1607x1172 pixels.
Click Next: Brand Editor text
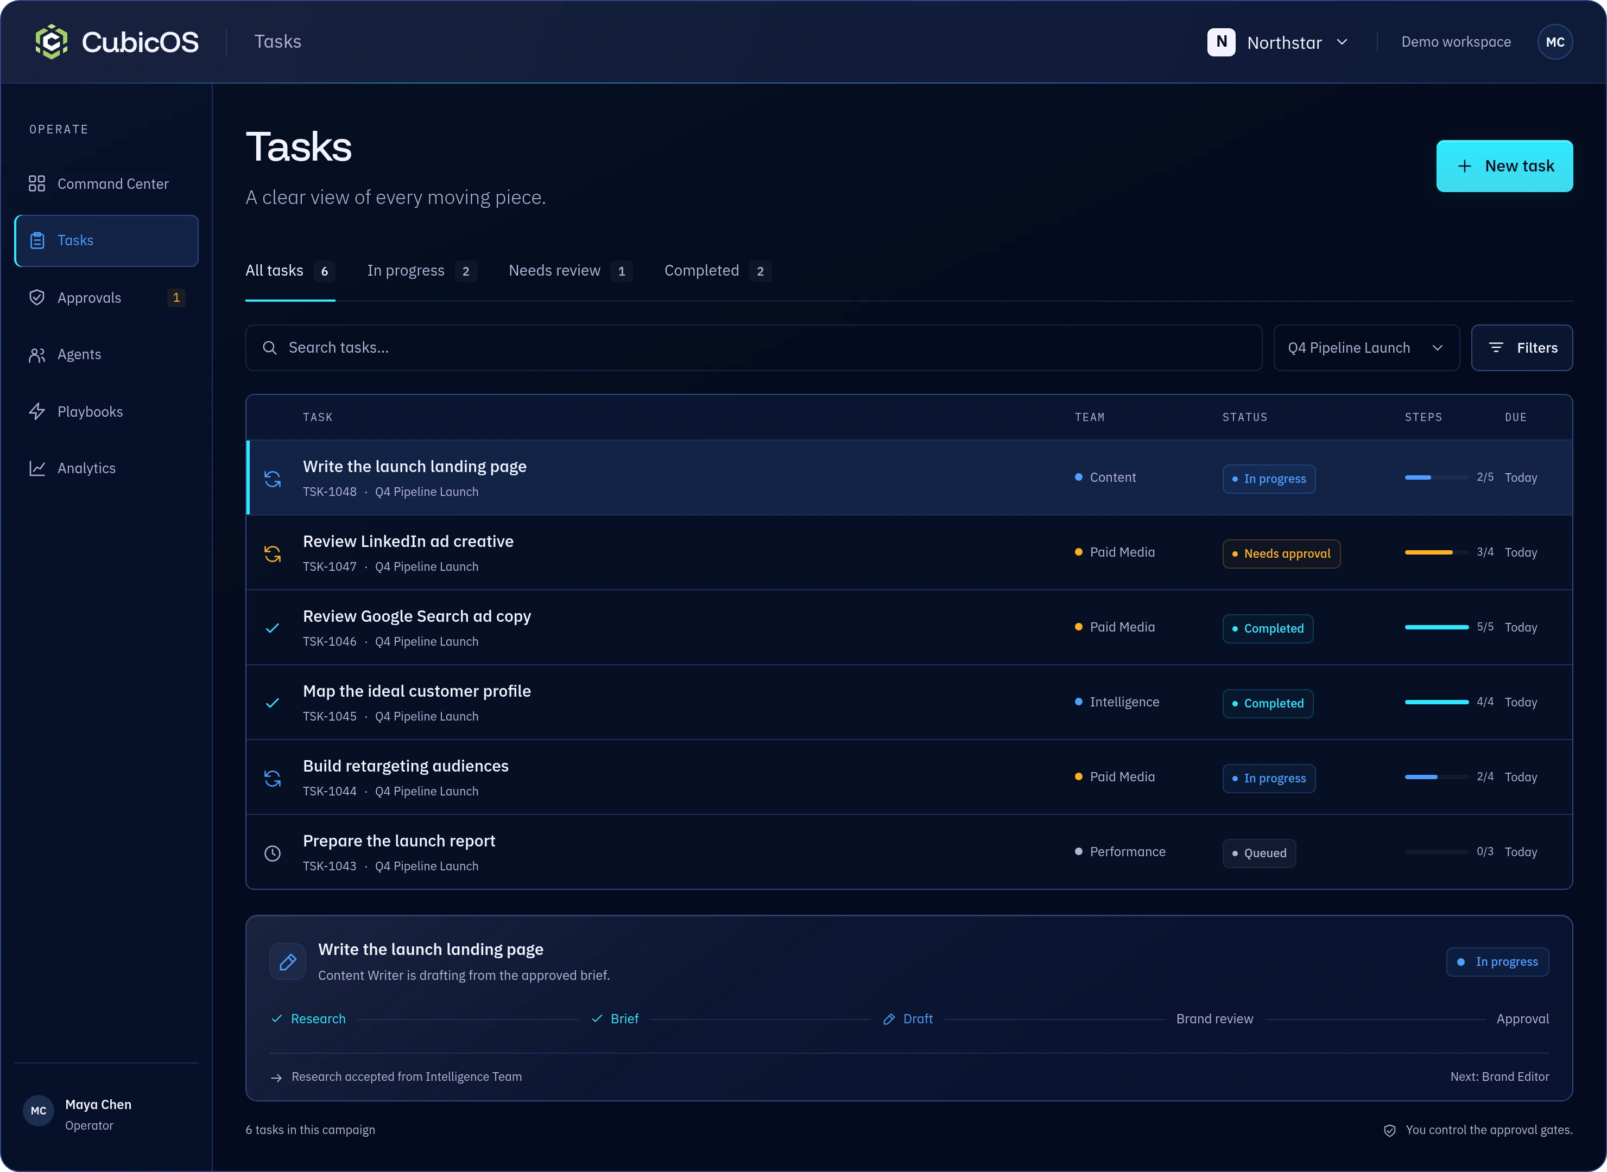pyautogui.click(x=1500, y=1077)
